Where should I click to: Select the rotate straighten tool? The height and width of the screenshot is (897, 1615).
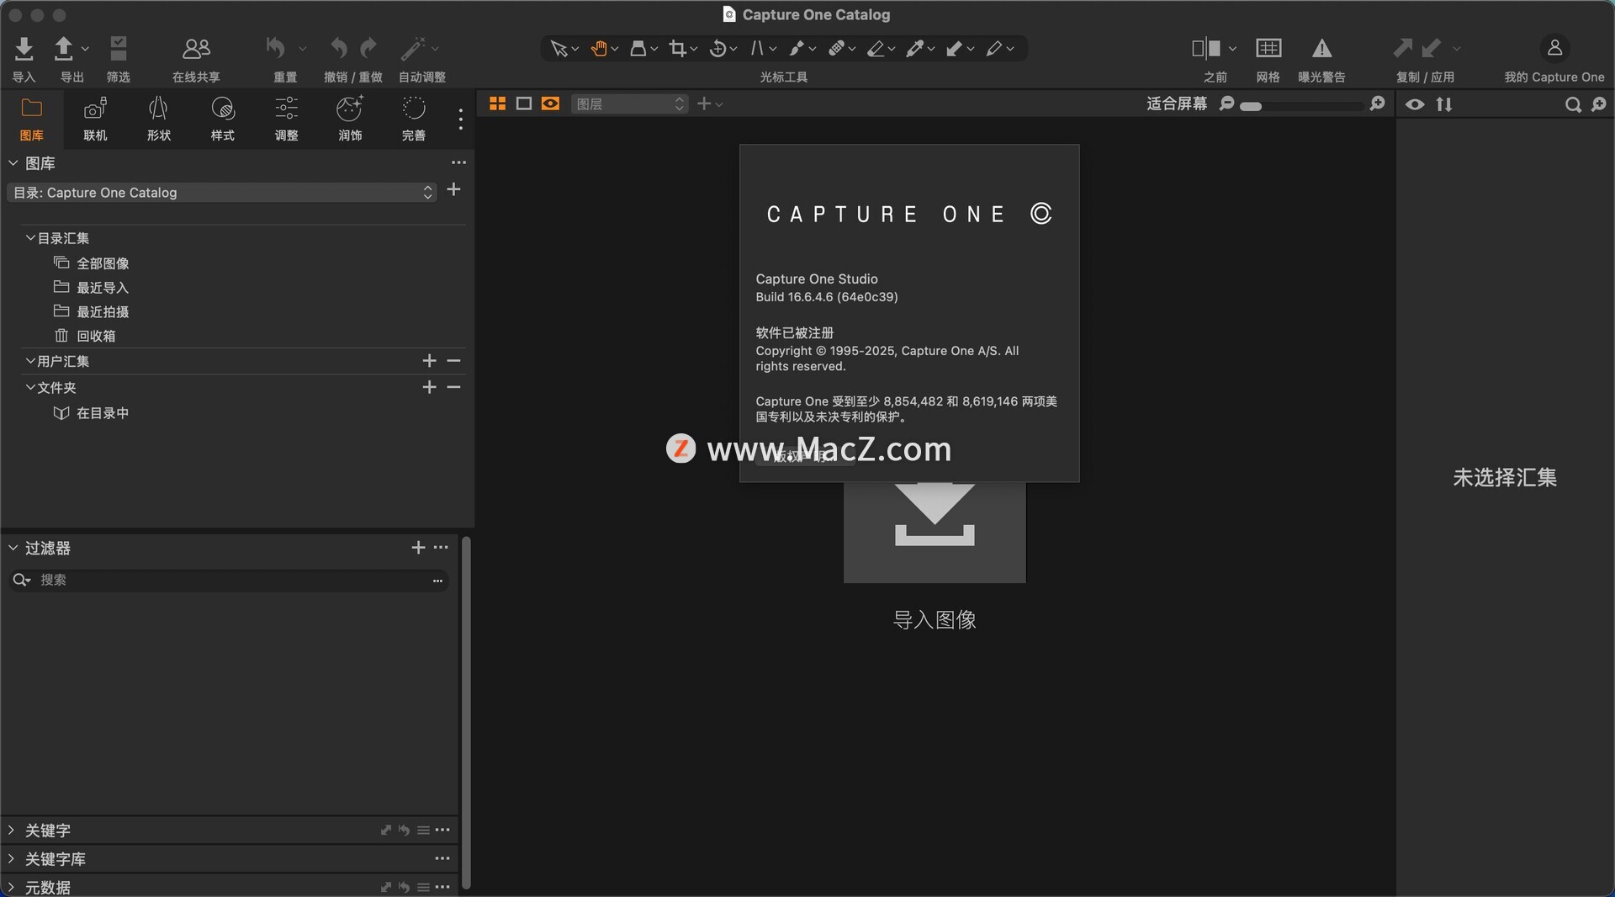717,49
